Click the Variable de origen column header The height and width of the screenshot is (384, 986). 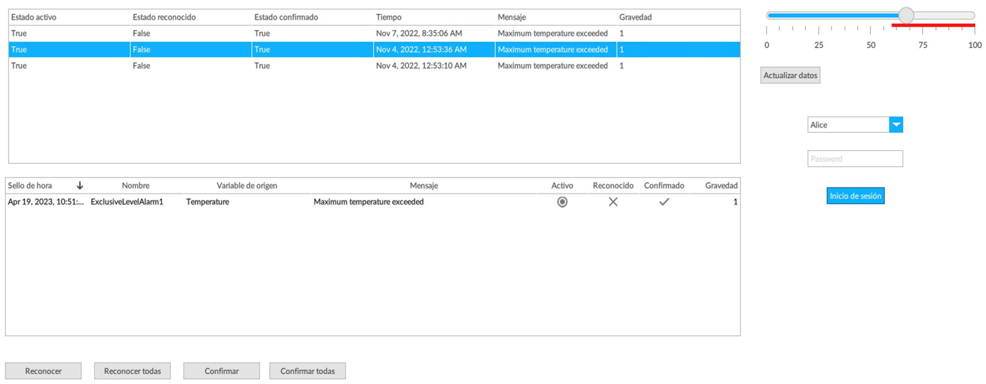[x=247, y=185]
